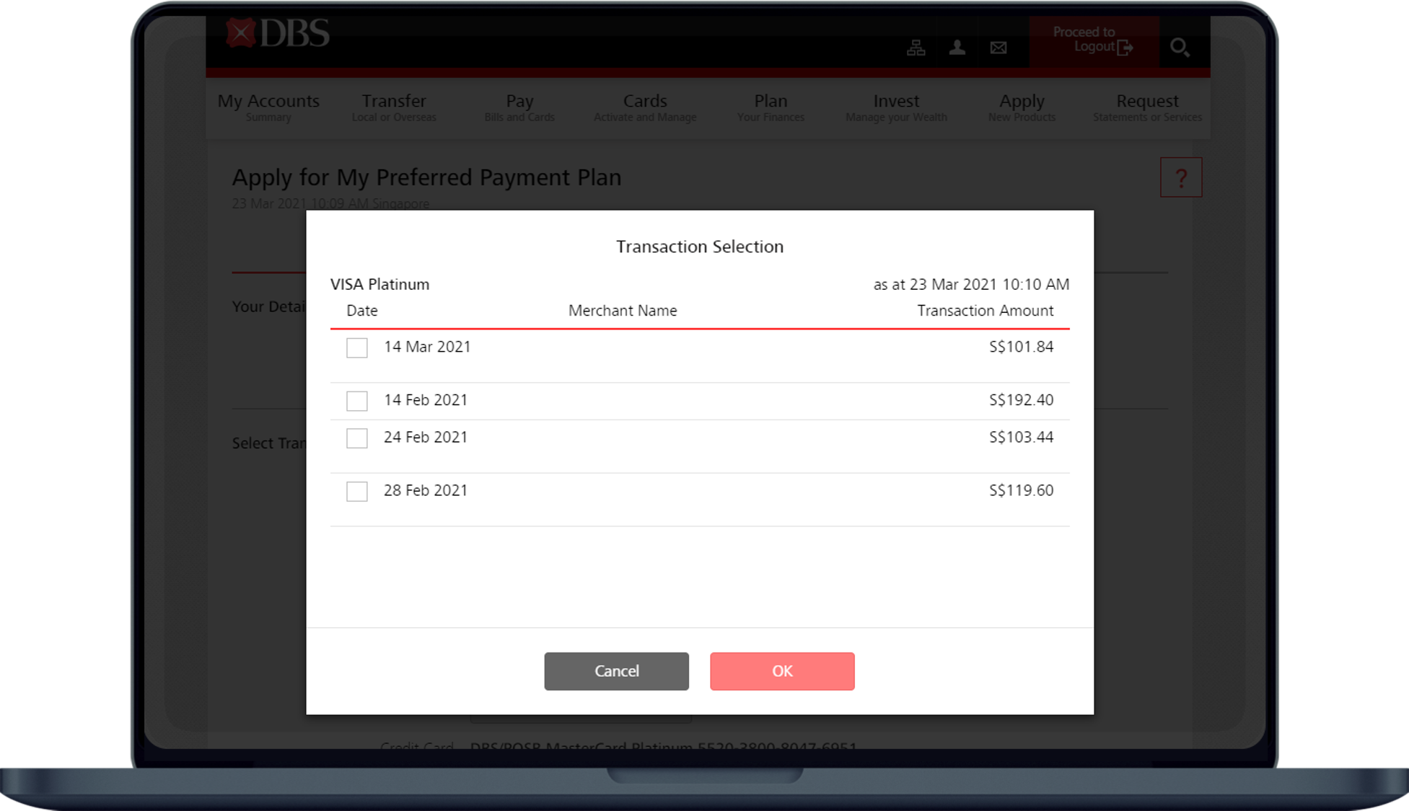Click the DBS logo

tap(278, 33)
